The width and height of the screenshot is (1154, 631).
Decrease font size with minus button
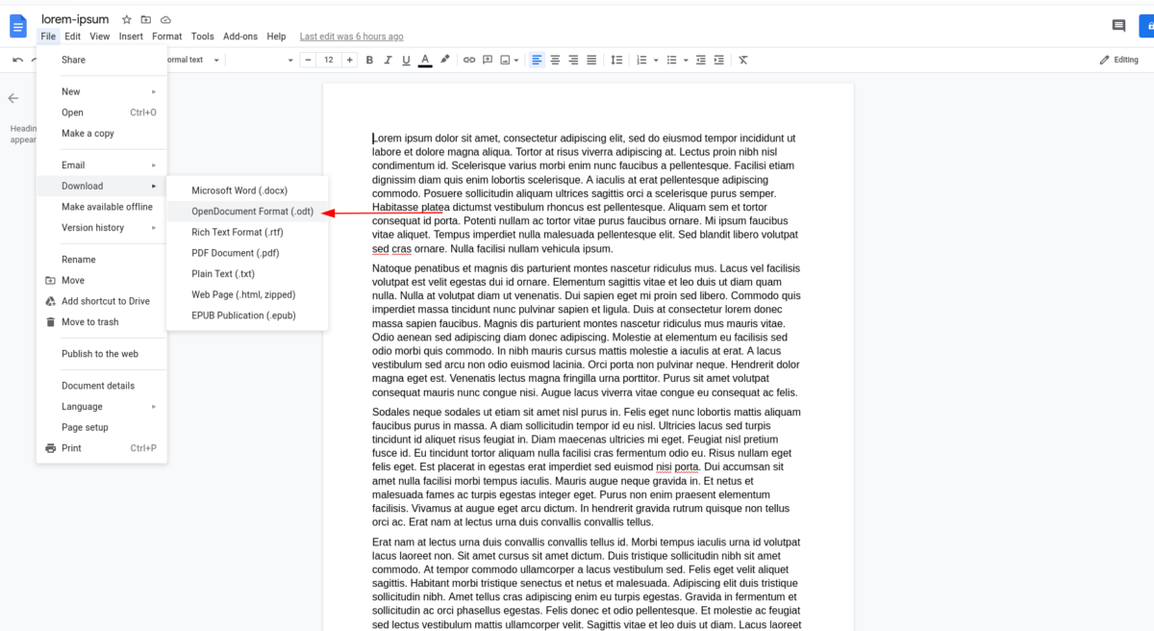(308, 60)
